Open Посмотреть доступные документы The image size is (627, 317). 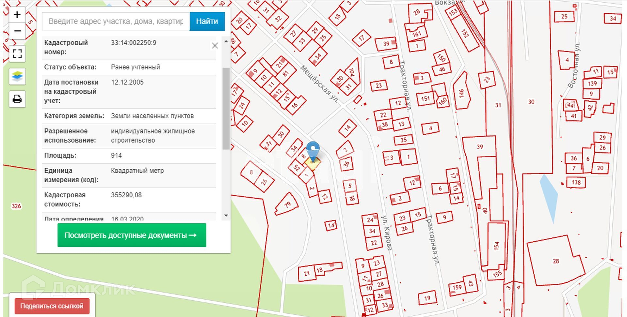[132, 235]
